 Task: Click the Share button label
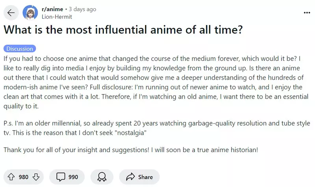[145, 177]
